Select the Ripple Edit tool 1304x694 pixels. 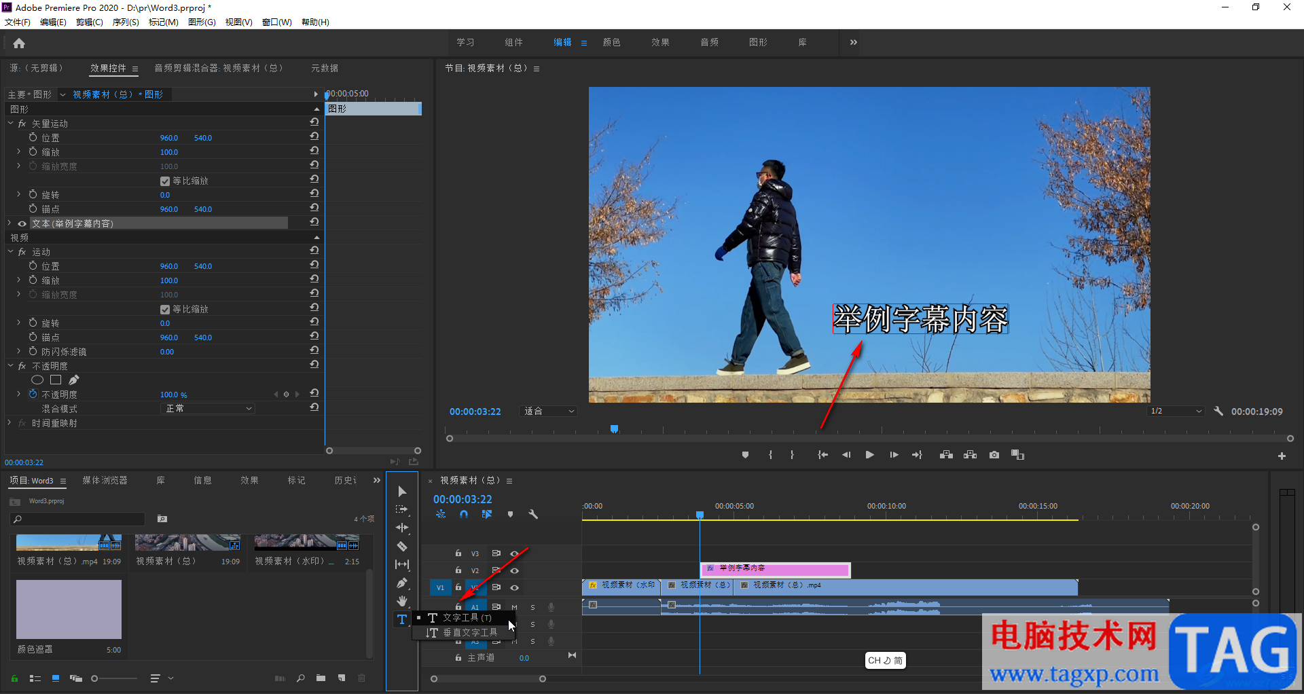point(402,528)
